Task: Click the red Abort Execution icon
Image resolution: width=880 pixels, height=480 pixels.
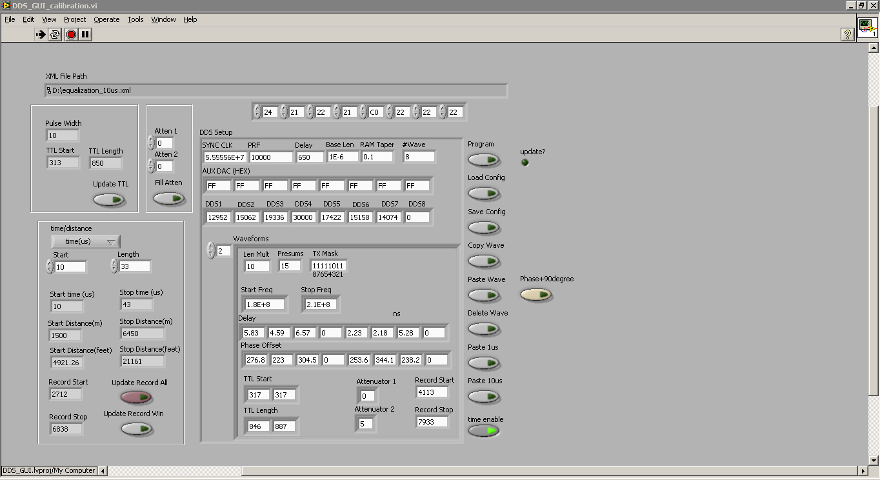Action: 71,34
